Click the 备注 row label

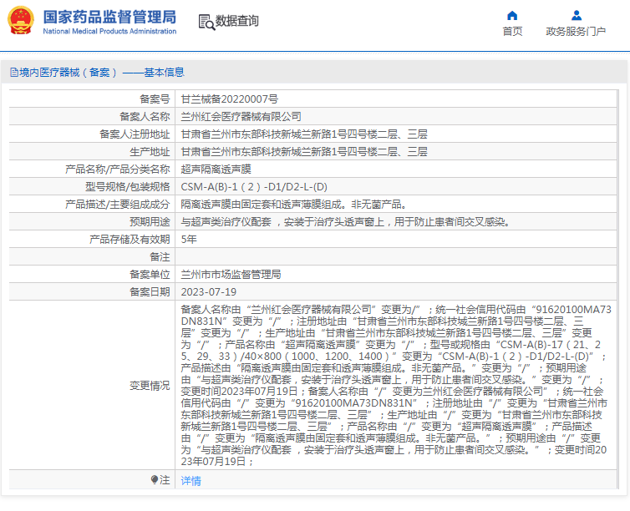coord(160,257)
